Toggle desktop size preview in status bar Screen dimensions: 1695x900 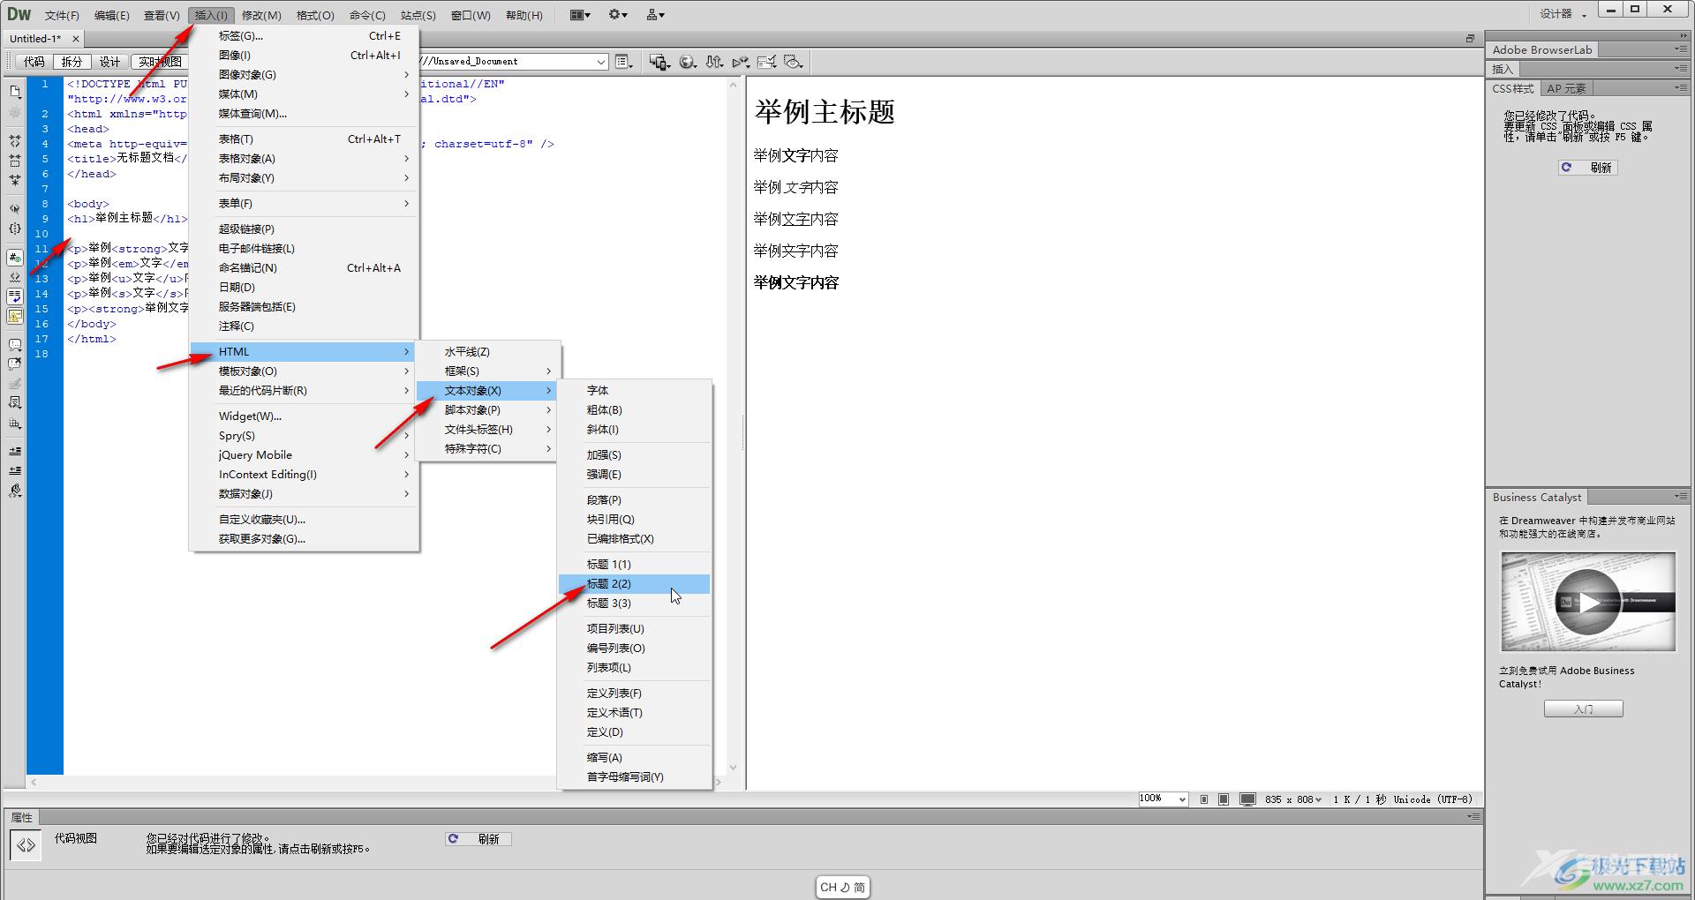tap(1247, 799)
